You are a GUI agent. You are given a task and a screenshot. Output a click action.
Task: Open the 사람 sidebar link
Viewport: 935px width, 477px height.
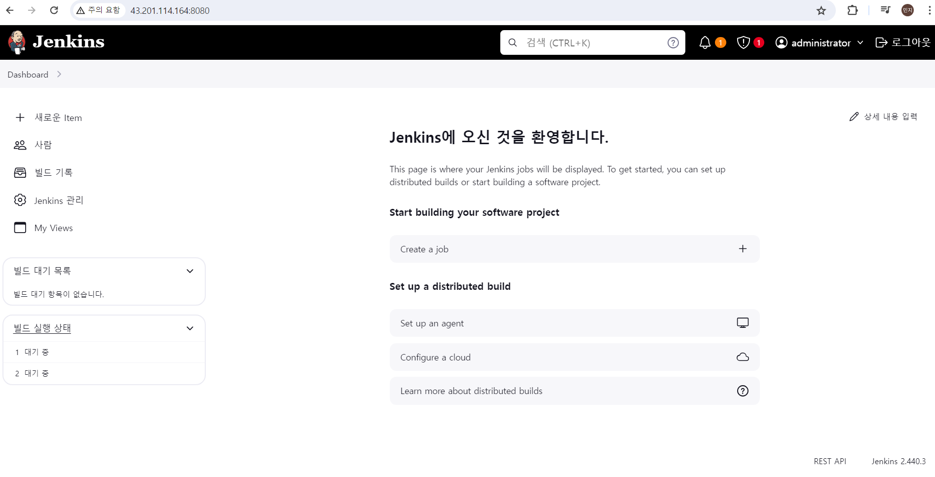point(43,145)
